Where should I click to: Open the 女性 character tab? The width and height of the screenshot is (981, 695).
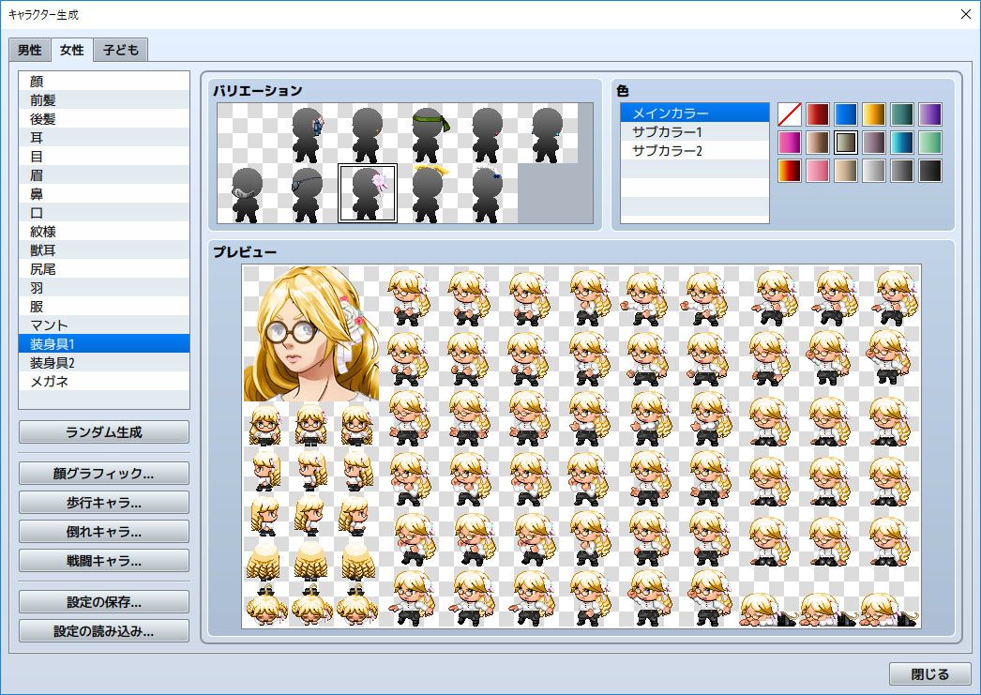[x=71, y=49]
